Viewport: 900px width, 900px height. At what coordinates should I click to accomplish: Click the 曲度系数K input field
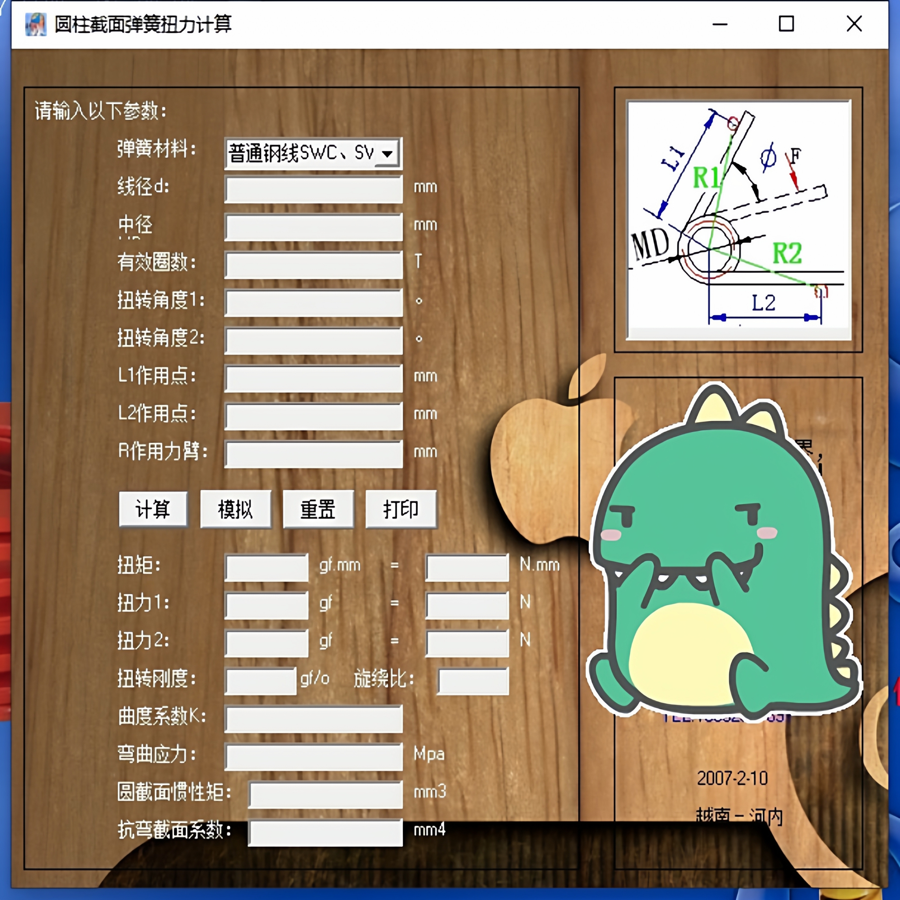[313, 718]
